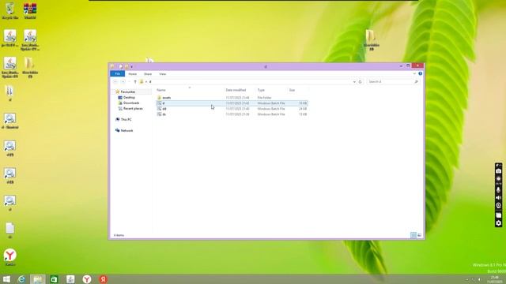Open Customize Quick Access Toolbar dropdown
The height and width of the screenshot is (284, 506).
132,66
